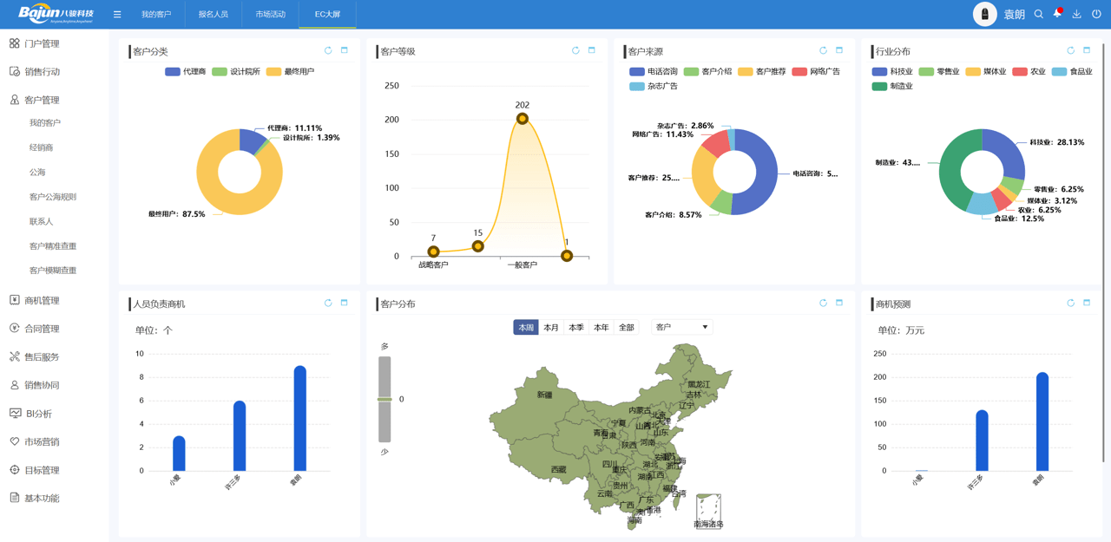Expand 商机管理 in the sidebar

pos(42,301)
